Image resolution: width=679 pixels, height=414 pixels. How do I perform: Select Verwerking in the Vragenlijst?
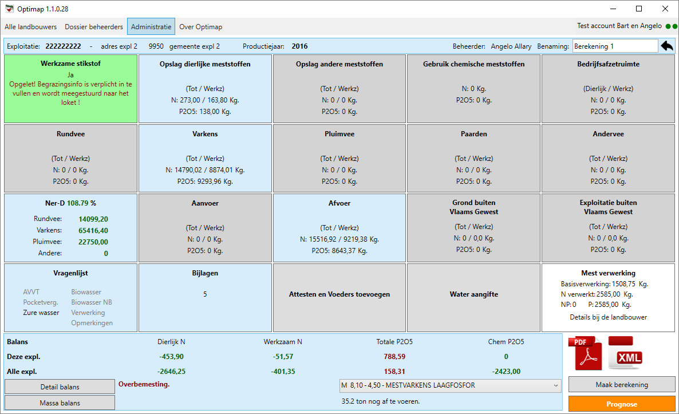pyautogui.click(x=88, y=313)
